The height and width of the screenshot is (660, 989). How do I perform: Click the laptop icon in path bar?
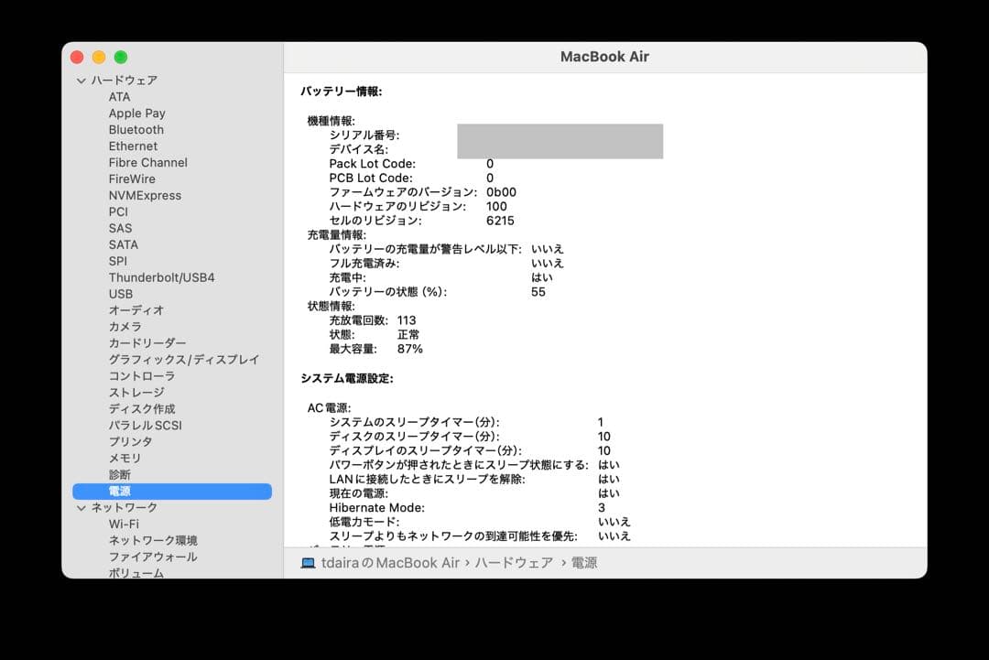point(308,563)
